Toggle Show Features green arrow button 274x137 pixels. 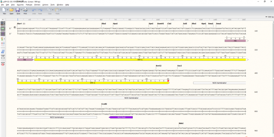pyautogui.click(x=3, y=29)
